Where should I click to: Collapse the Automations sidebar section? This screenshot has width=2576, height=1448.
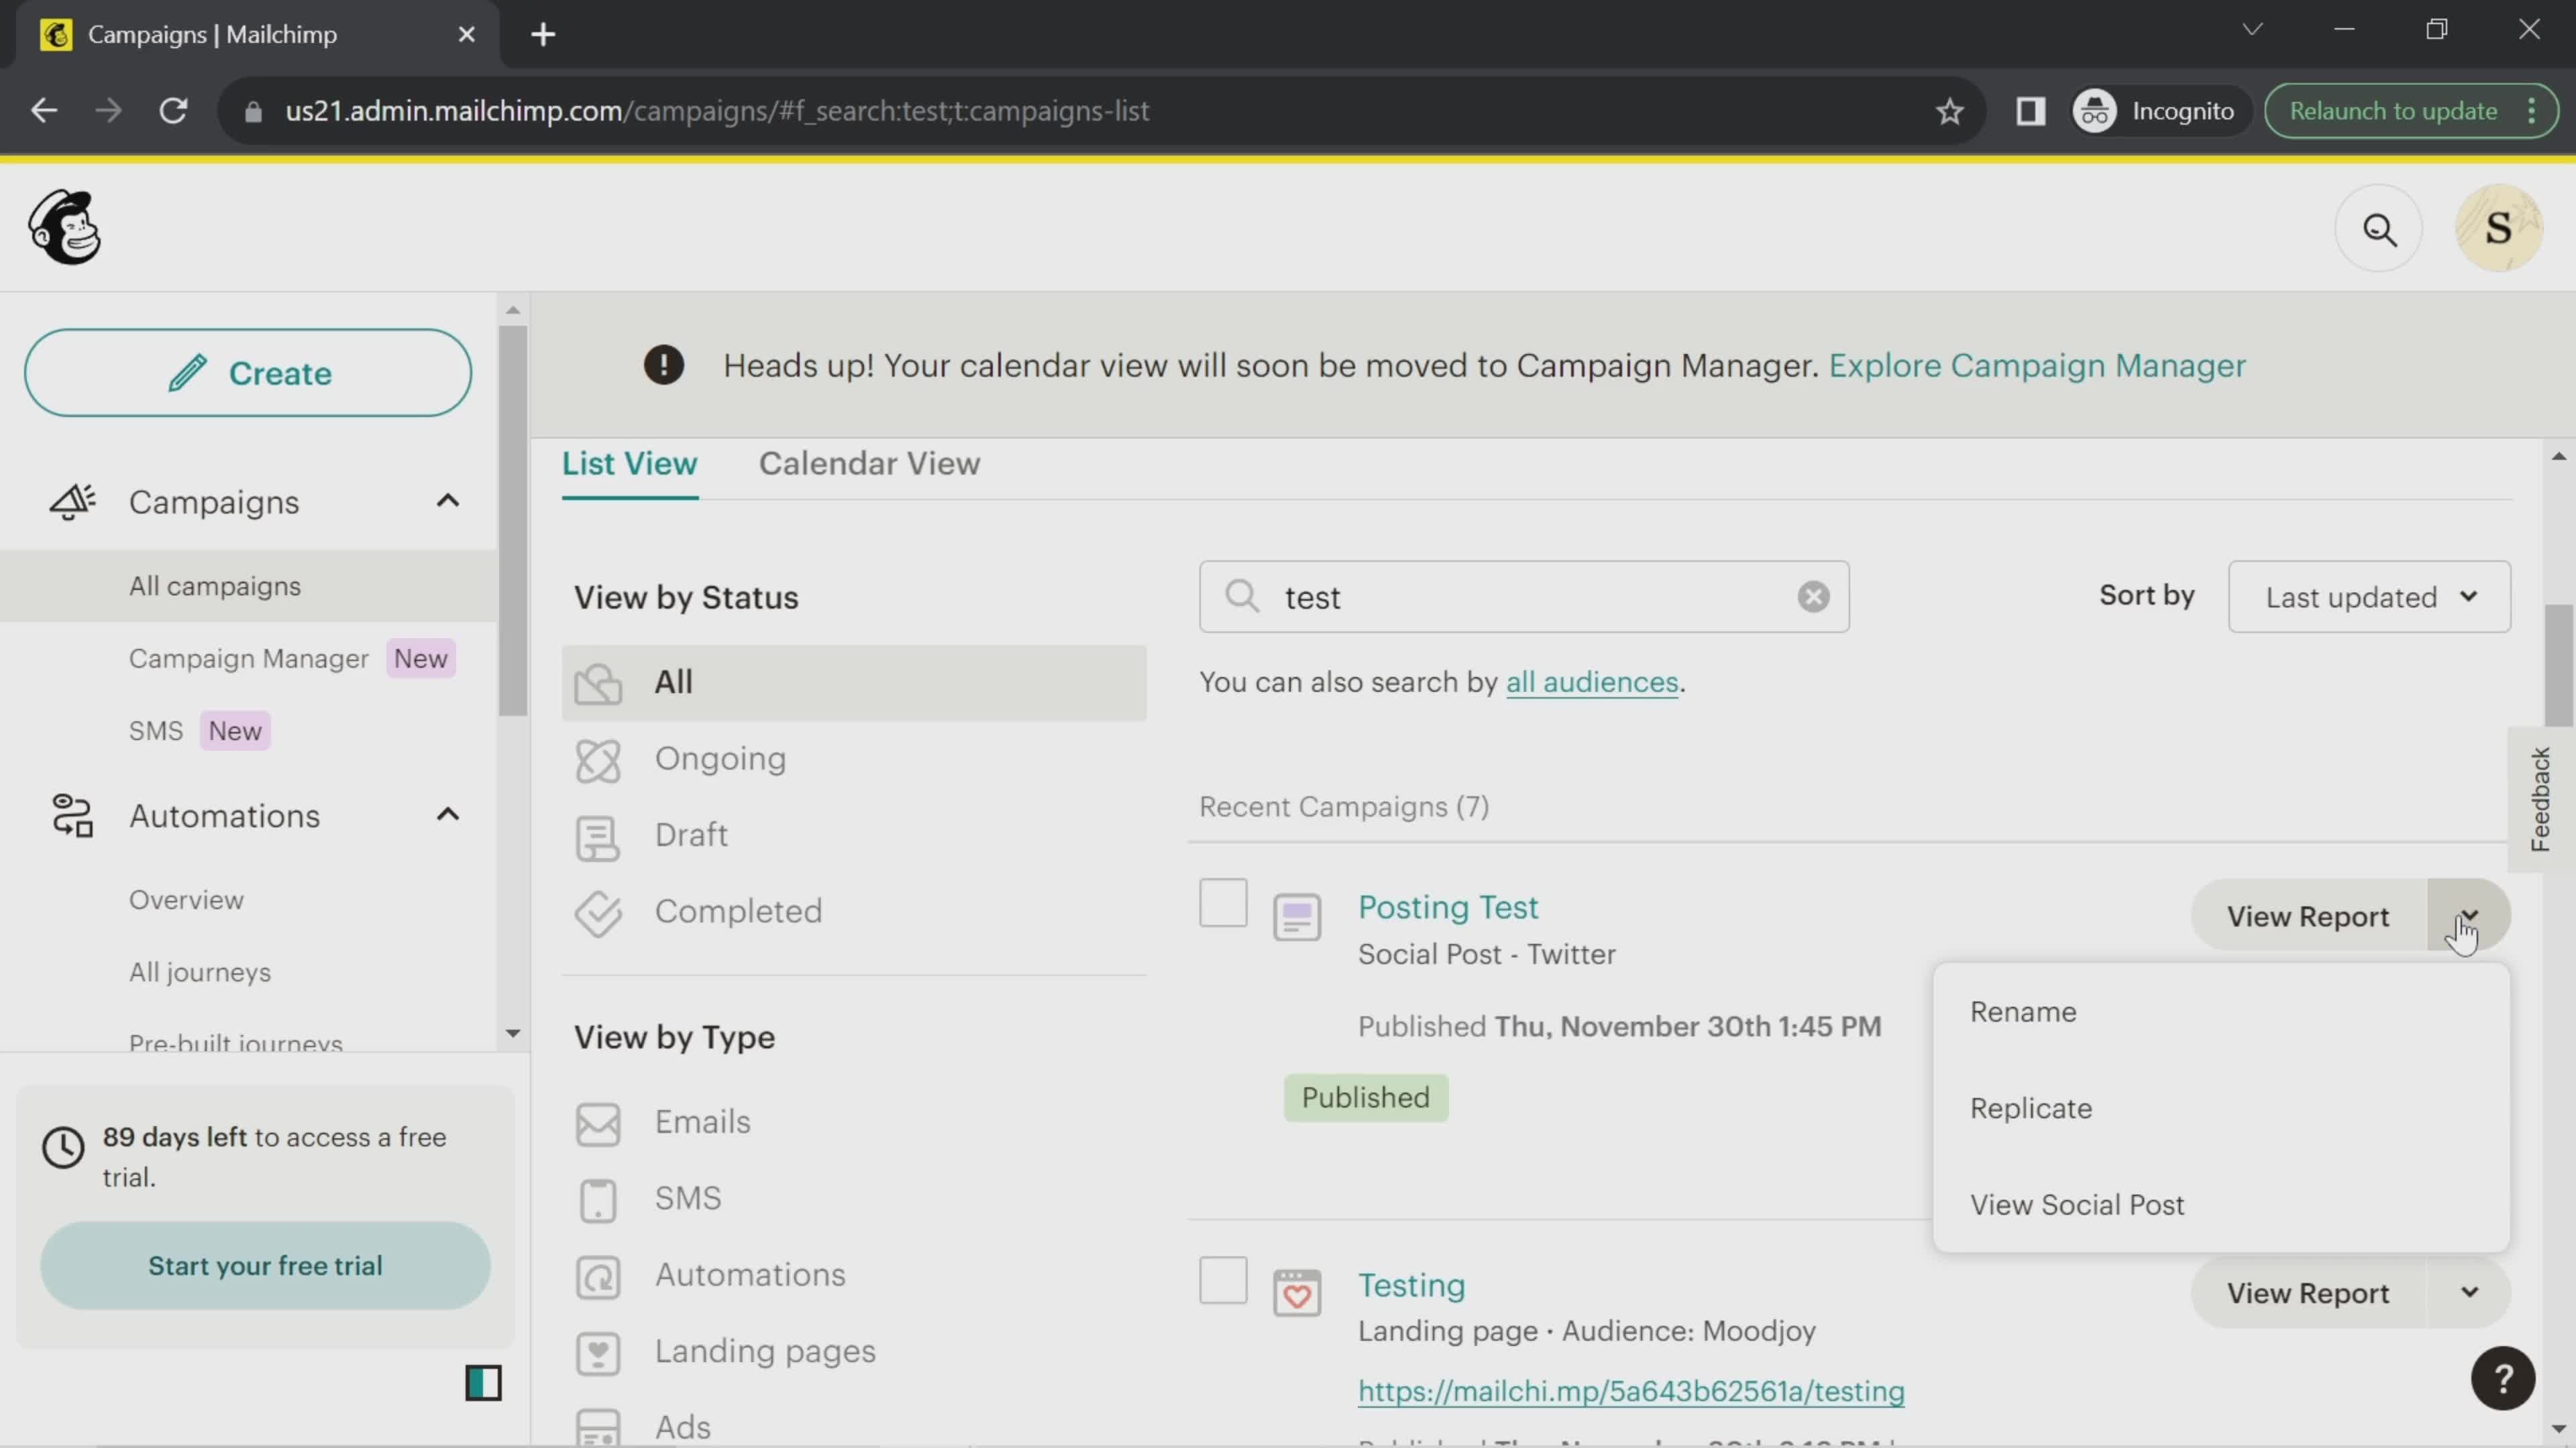[x=448, y=814]
